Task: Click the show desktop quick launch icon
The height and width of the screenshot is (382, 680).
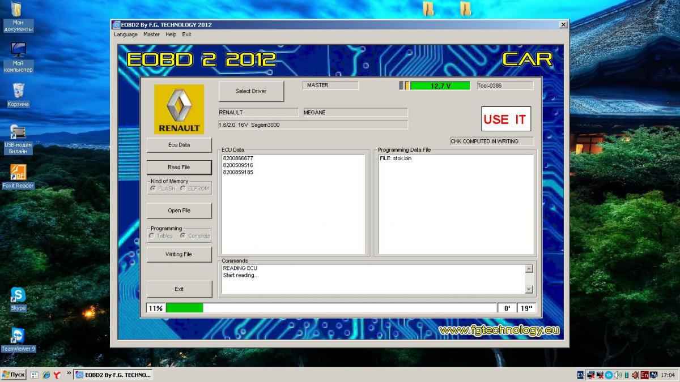Action: [x=35, y=375]
